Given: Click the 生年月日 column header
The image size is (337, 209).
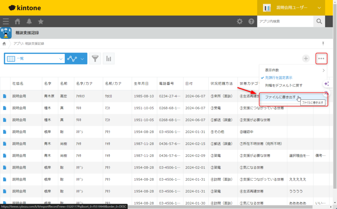Looking at the screenshot, I should tap(141, 84).
